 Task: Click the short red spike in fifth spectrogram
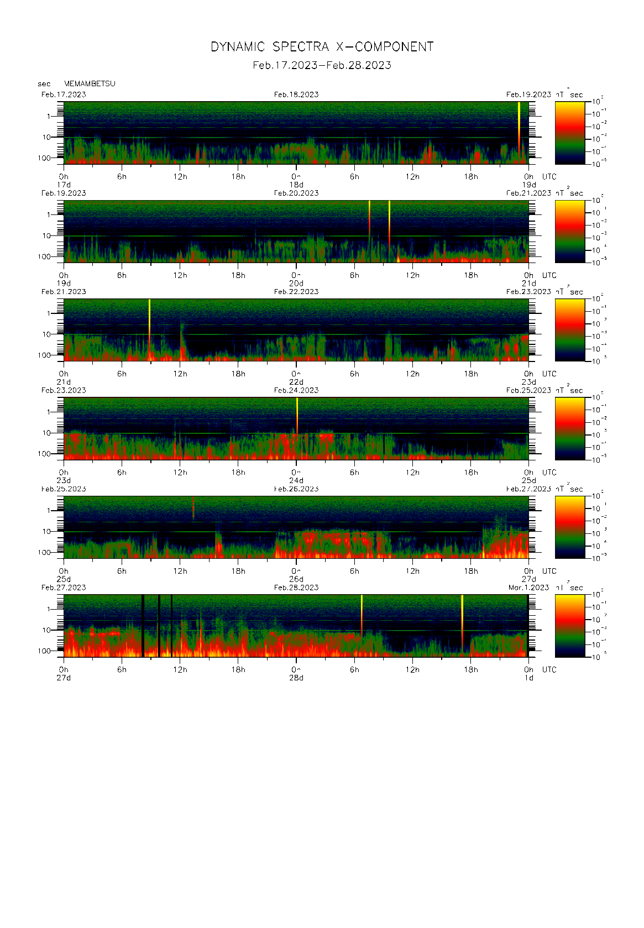click(193, 508)
